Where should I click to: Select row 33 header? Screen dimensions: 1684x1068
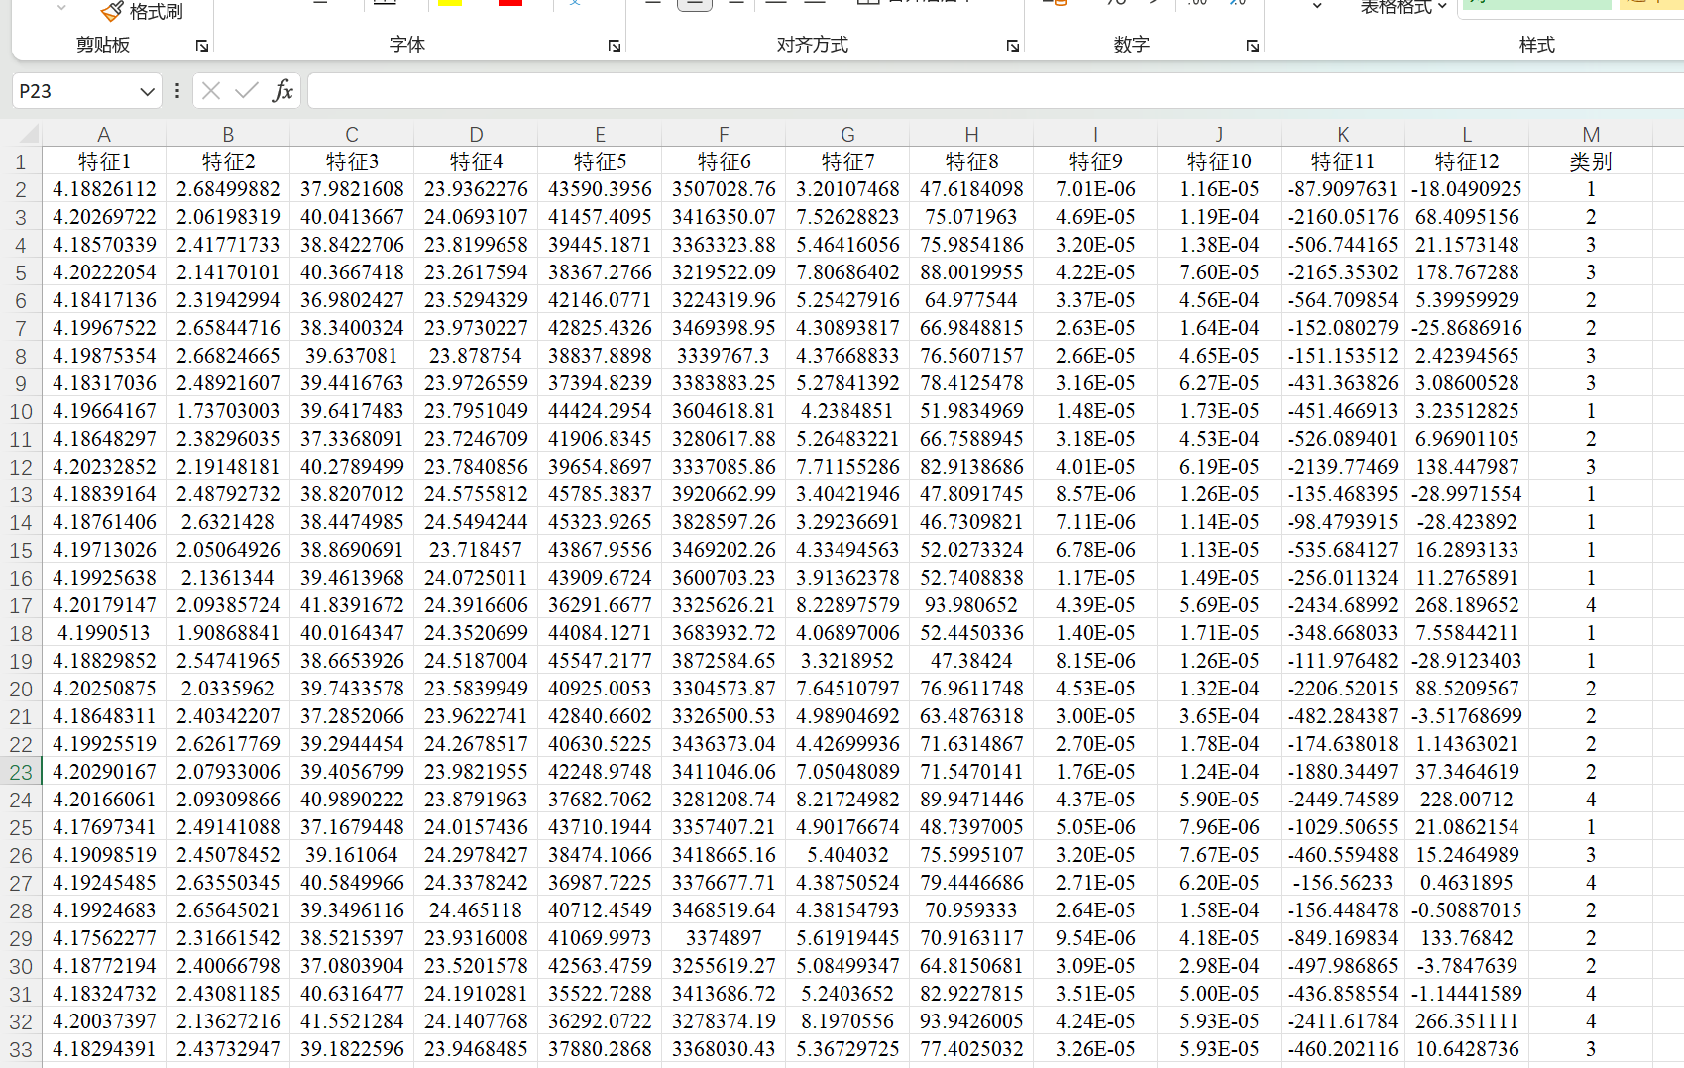click(x=21, y=1049)
